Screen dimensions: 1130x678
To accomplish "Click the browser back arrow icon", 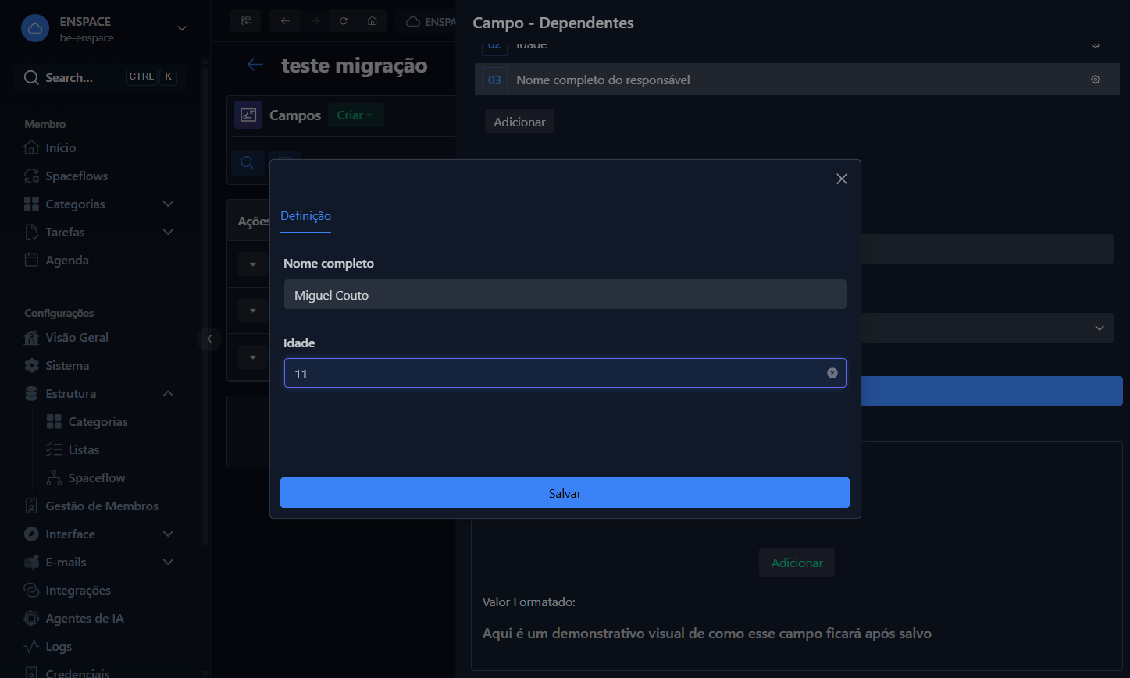I will pos(285,21).
